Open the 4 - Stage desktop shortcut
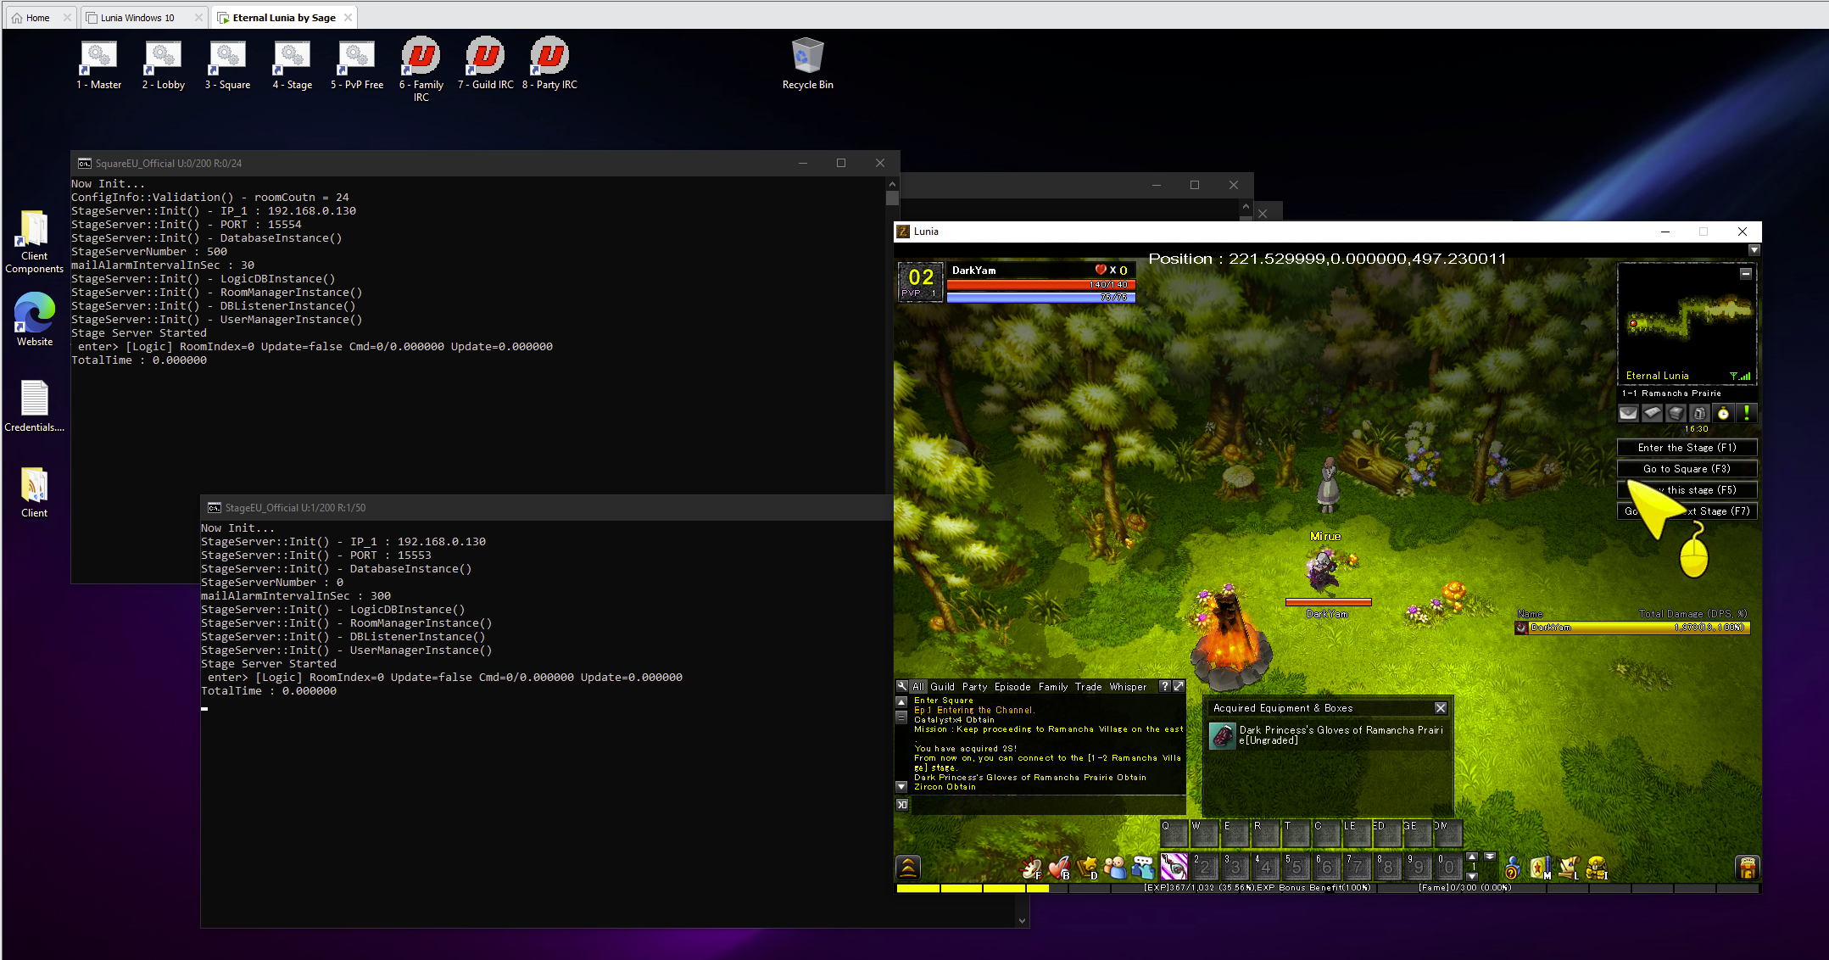Viewport: 1829px width, 960px height. click(292, 64)
